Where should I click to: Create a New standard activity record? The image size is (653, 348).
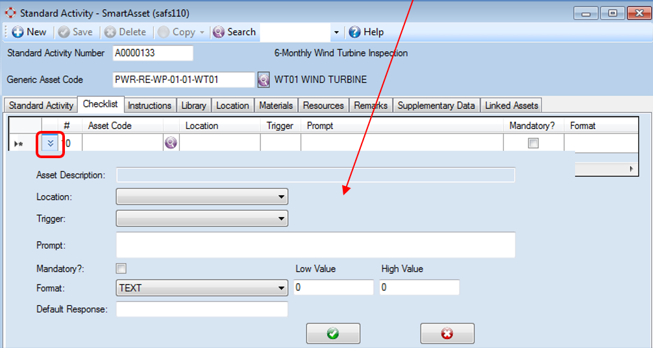tap(29, 32)
